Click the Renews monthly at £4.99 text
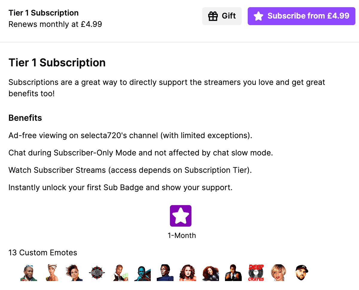 click(55, 24)
